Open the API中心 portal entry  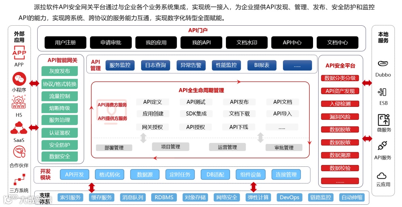(292, 42)
